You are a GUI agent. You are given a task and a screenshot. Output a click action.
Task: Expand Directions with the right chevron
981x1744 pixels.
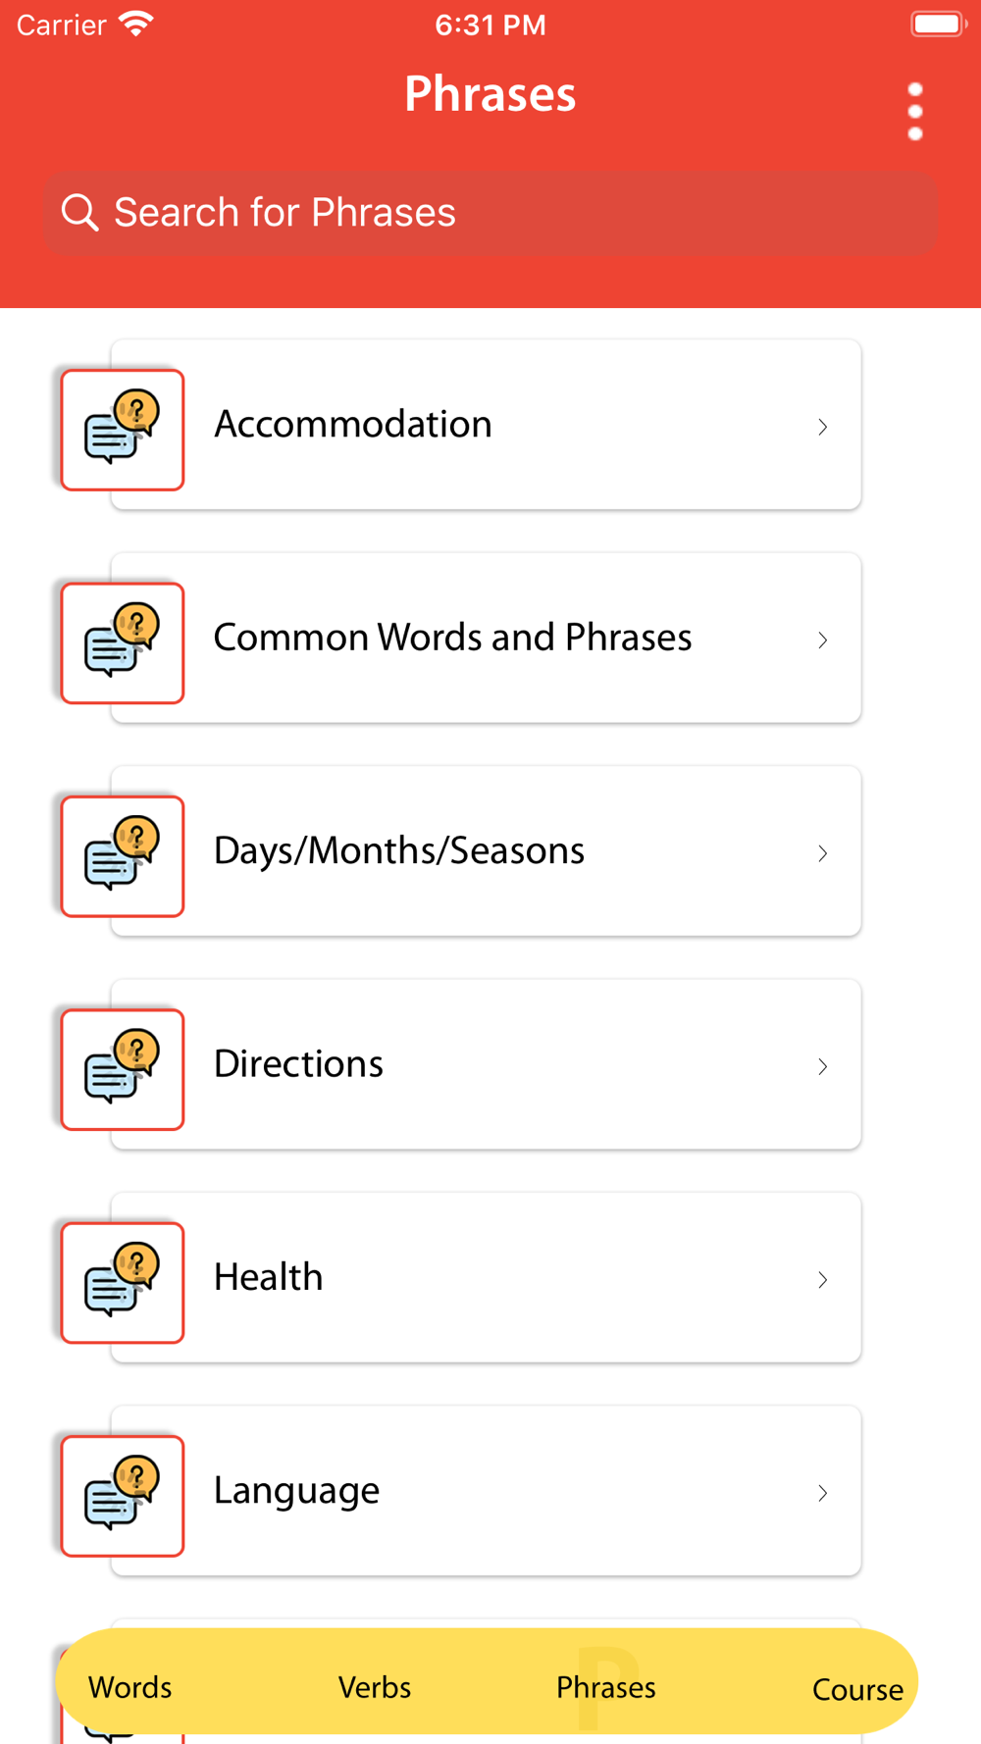[x=823, y=1066]
